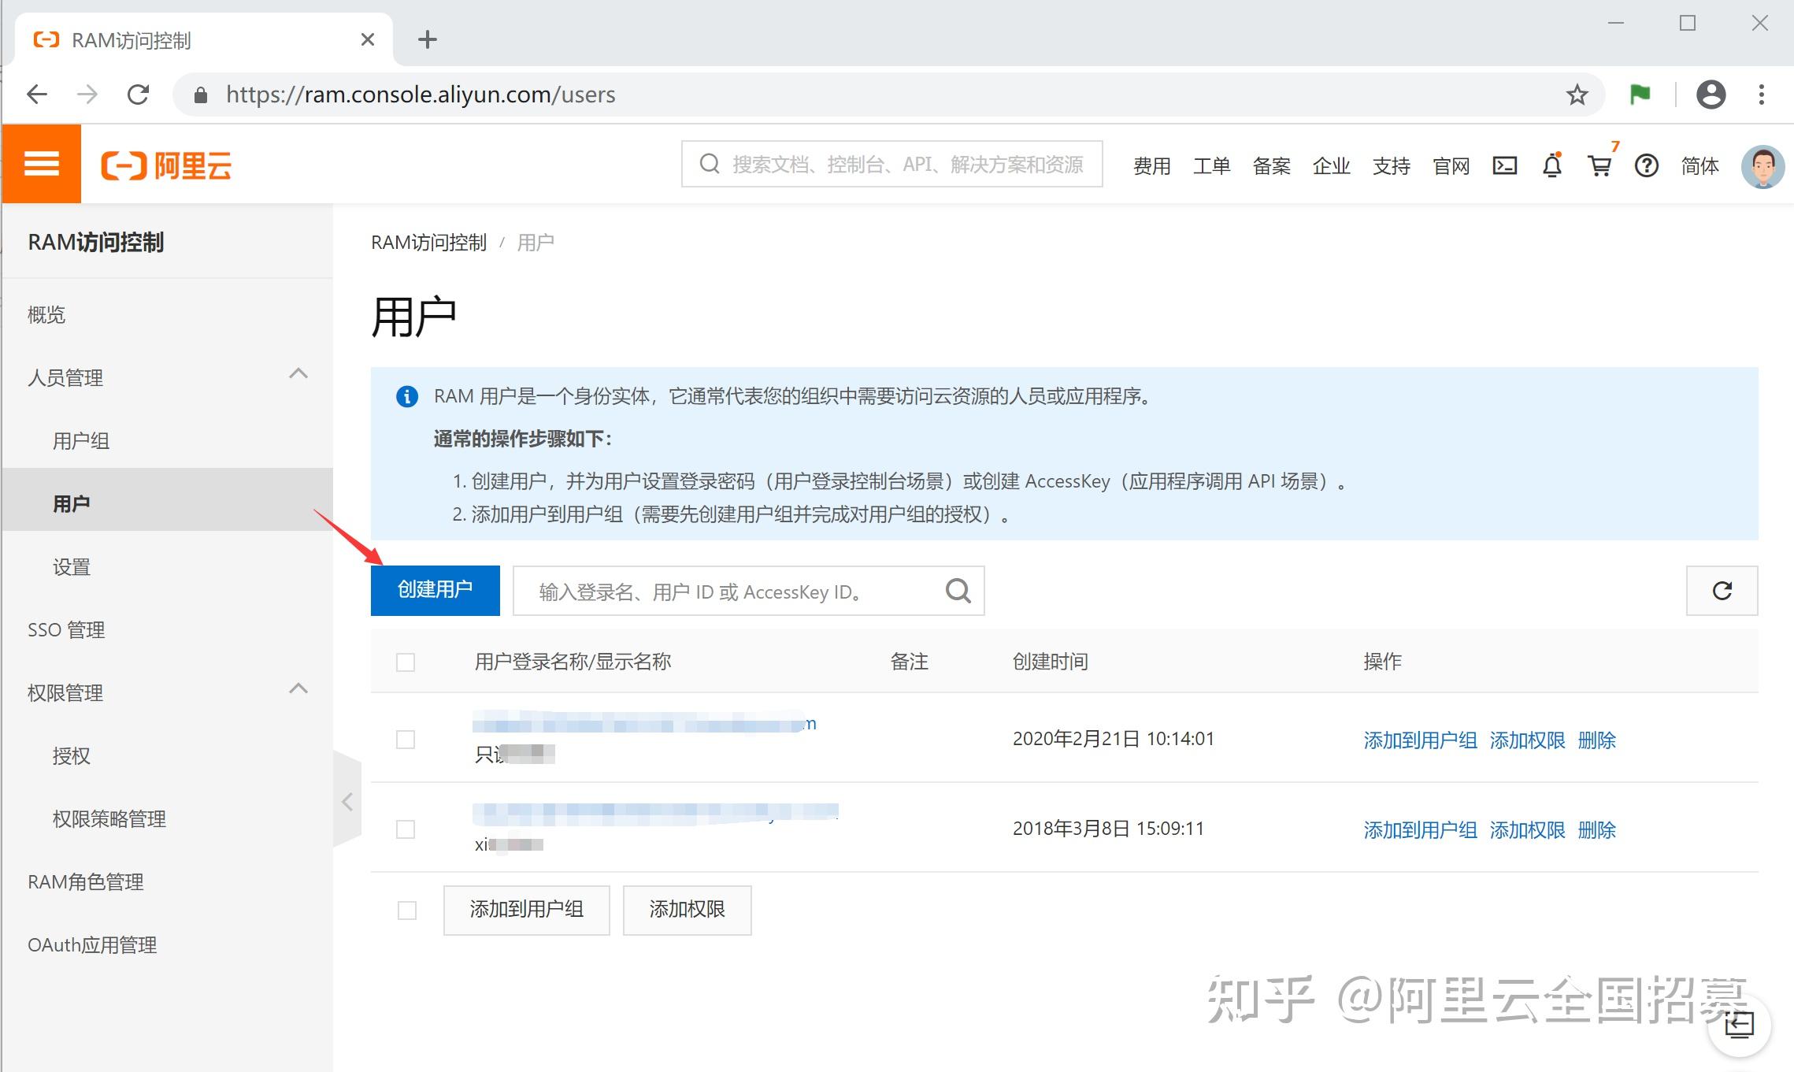Click 删除 for the 2020 user

click(x=1597, y=740)
